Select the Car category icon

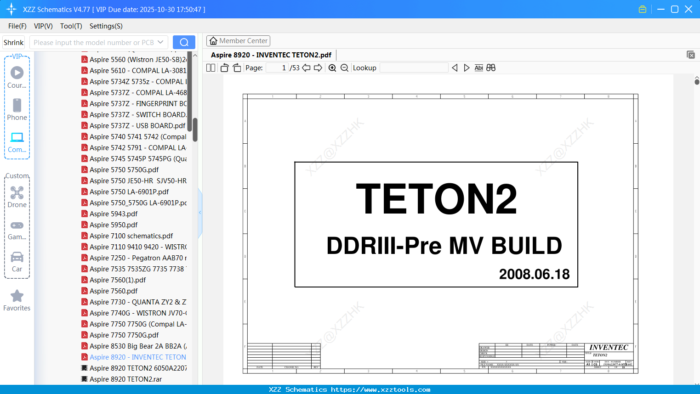(17, 261)
